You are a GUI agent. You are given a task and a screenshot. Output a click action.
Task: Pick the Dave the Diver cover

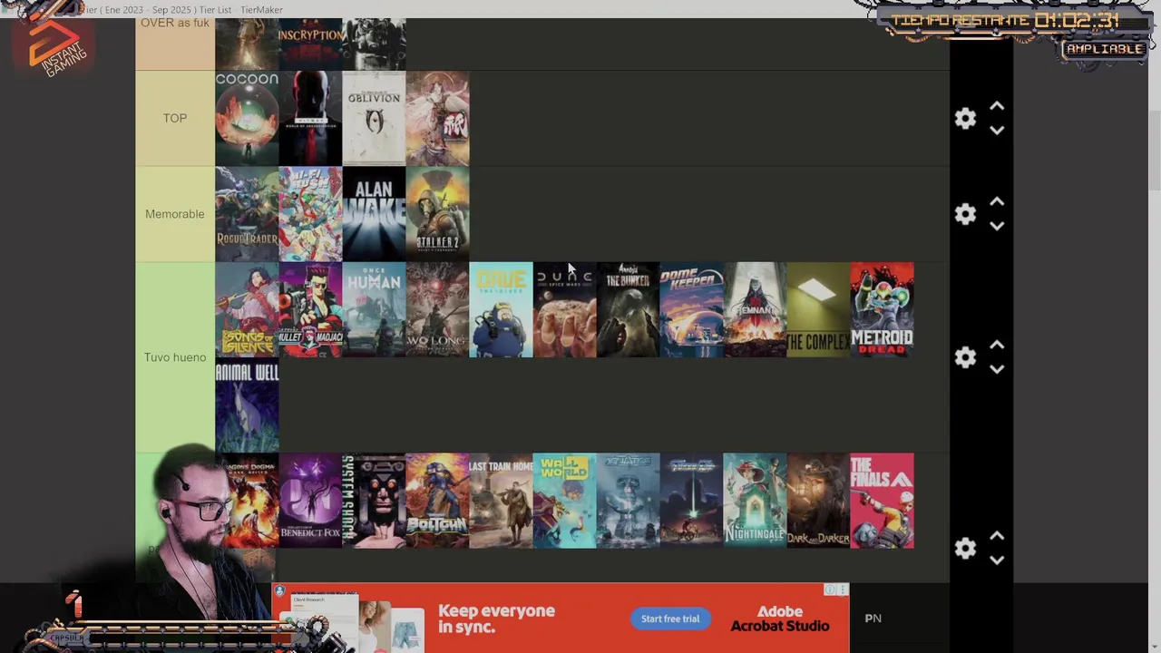pos(501,309)
